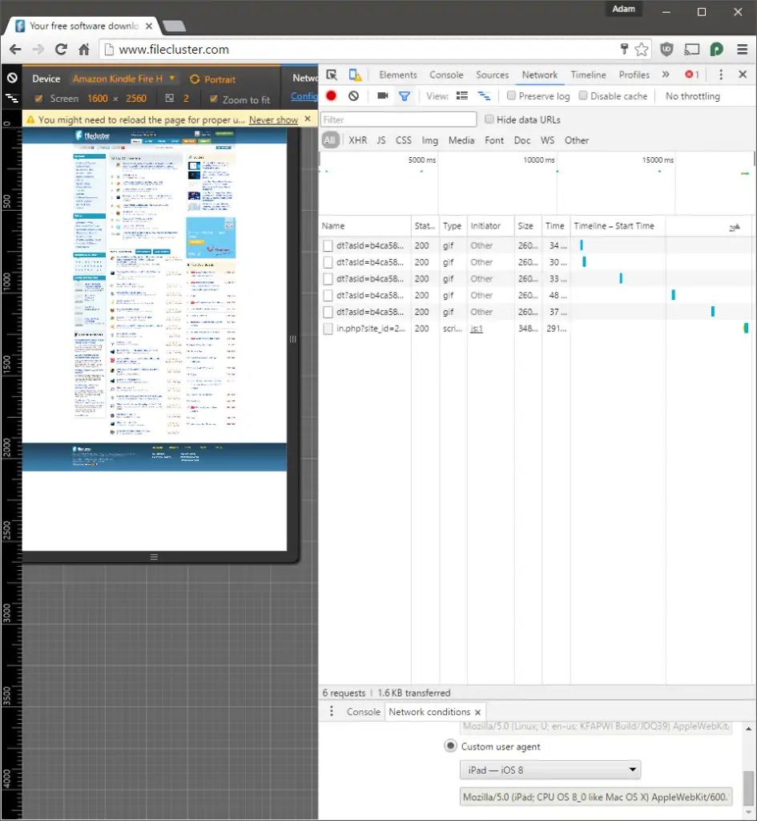This screenshot has height=821, width=757.
Task: Filter requests by Media type
Action: coord(461,140)
